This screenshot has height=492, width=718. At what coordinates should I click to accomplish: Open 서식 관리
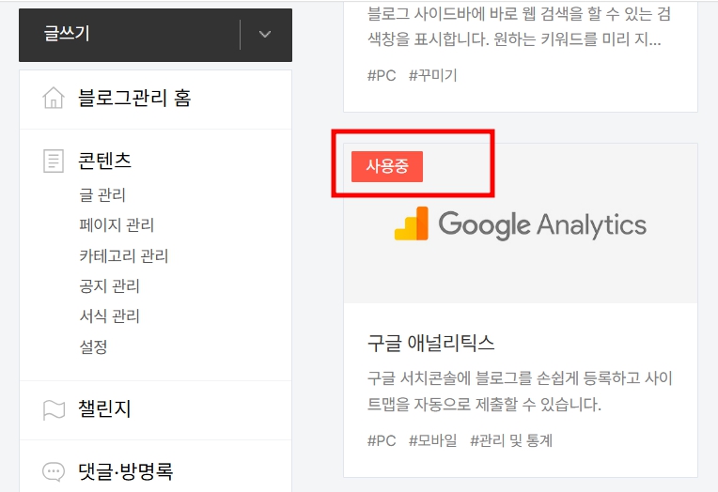click(109, 316)
